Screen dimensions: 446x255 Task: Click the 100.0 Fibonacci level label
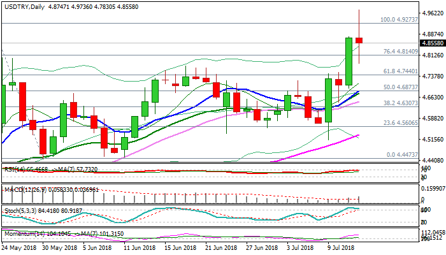[398, 20]
